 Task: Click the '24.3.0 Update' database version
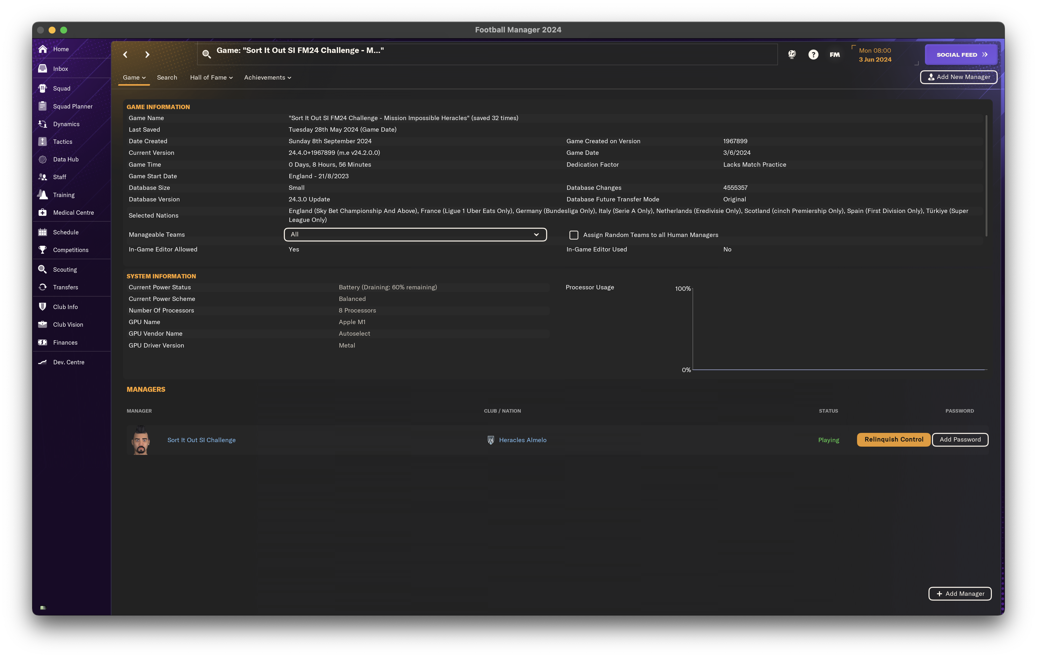309,199
